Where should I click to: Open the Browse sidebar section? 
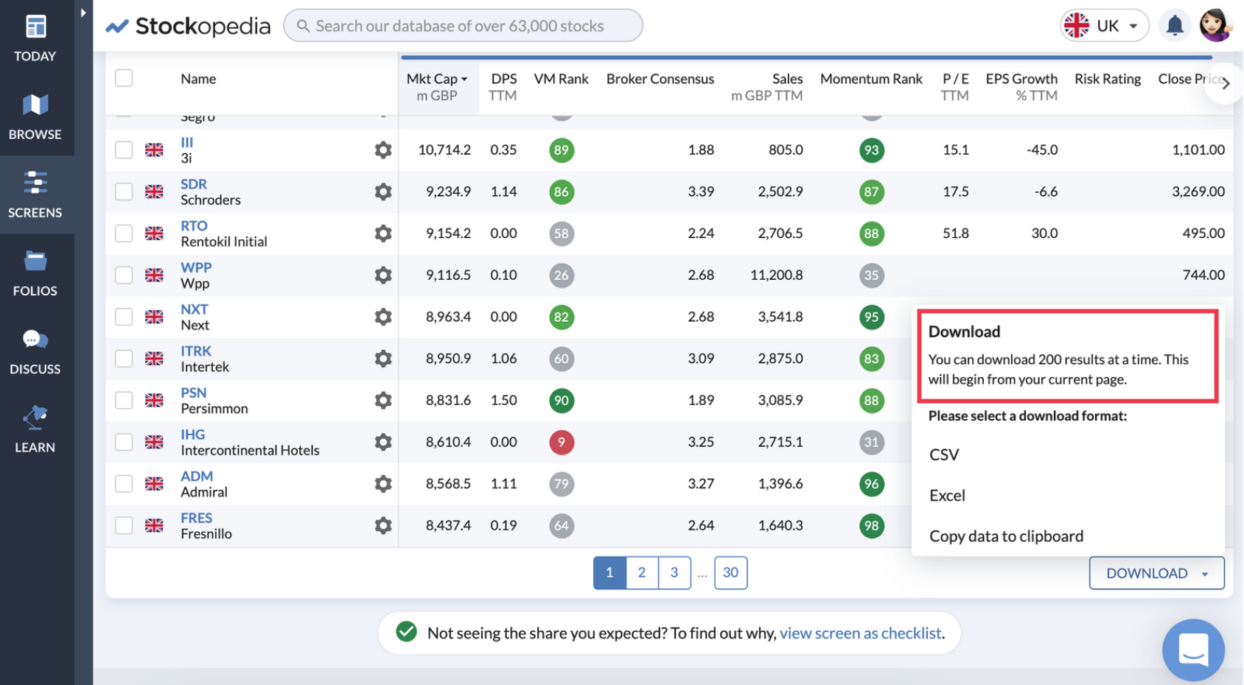pyautogui.click(x=35, y=116)
